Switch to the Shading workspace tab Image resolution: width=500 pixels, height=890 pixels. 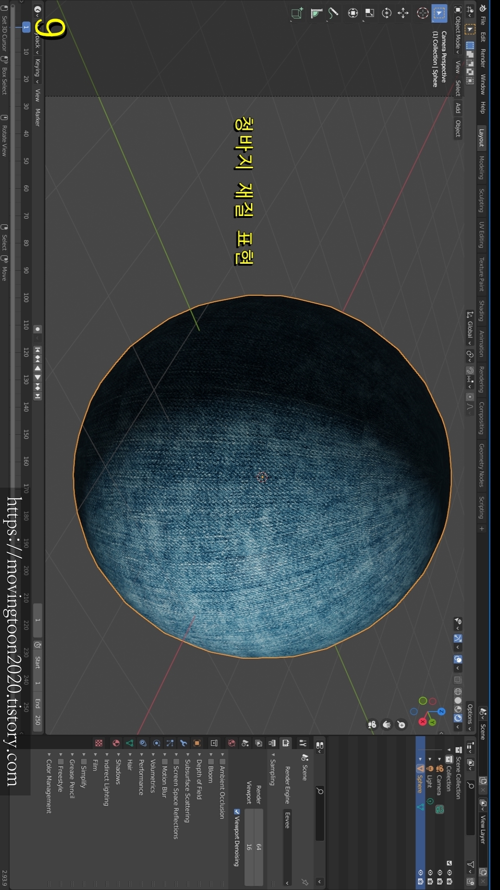click(x=481, y=311)
